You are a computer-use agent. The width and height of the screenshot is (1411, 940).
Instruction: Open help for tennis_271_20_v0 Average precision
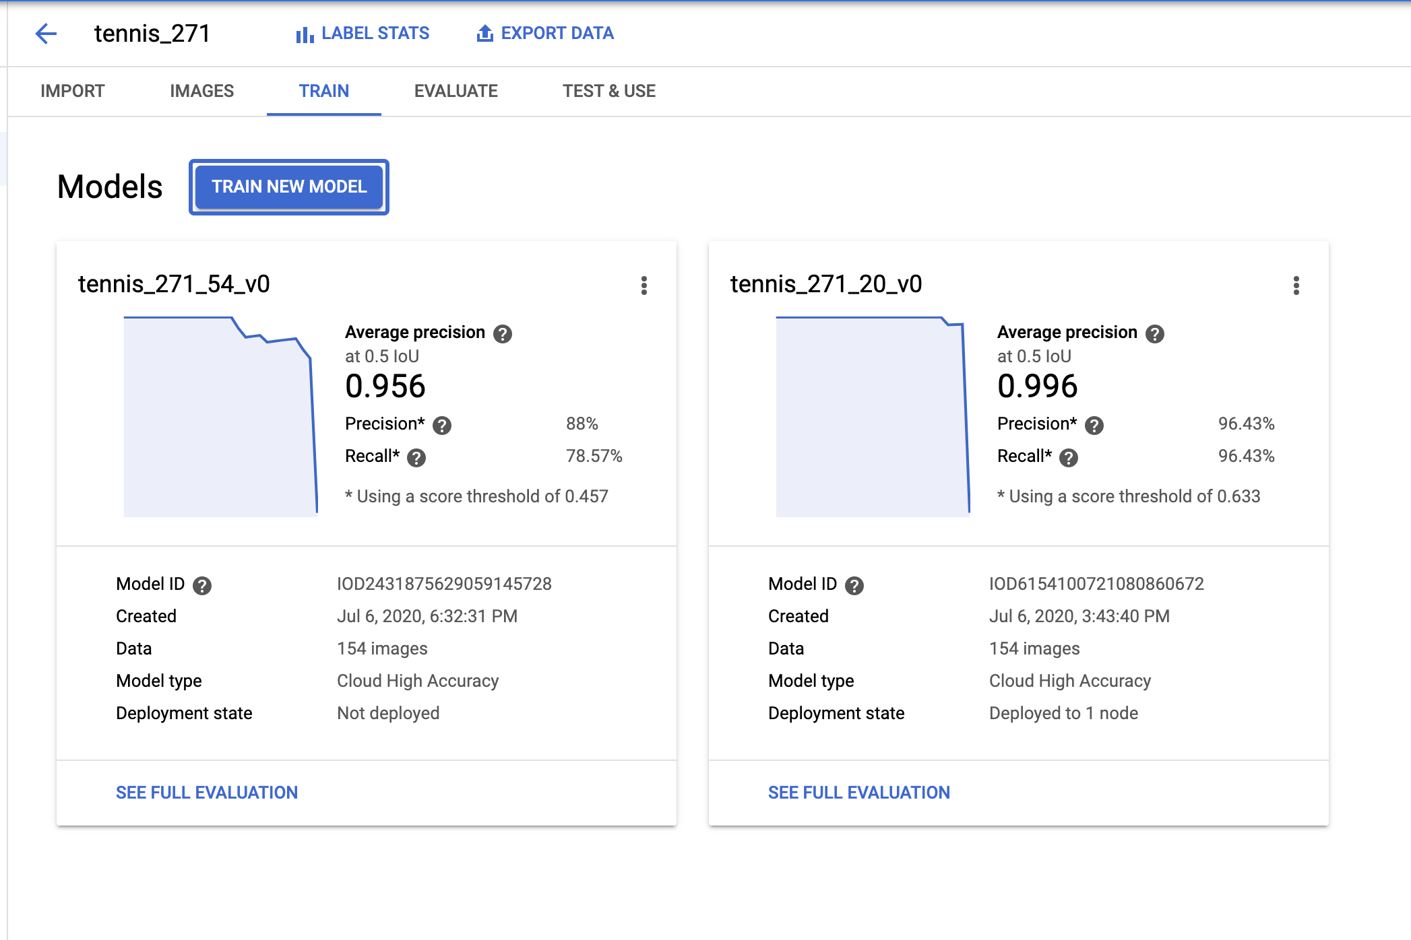click(1155, 333)
